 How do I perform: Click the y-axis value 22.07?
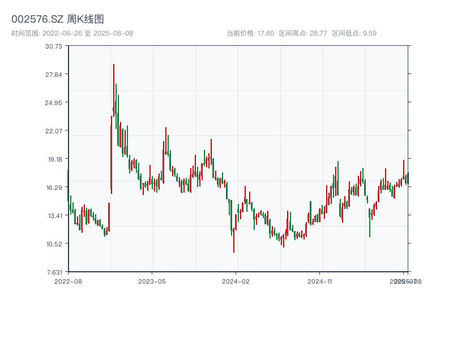click(x=54, y=131)
